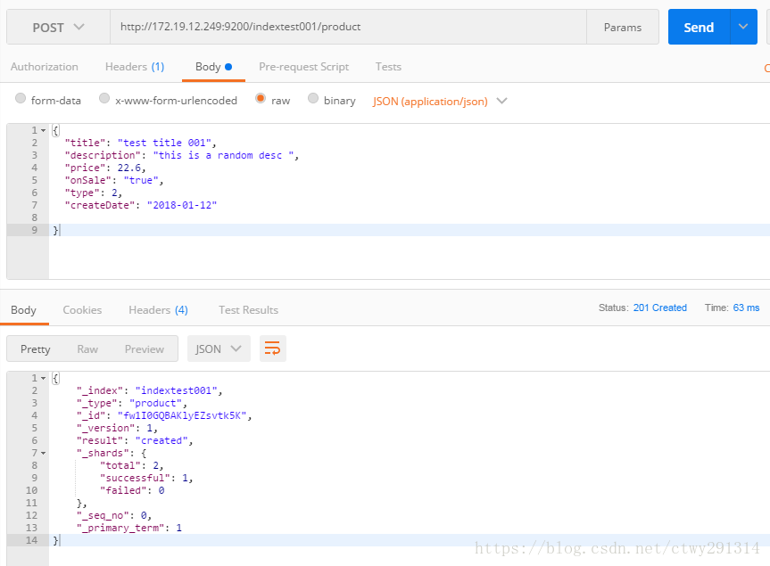Image resolution: width=770 pixels, height=566 pixels.
Task: Select the Raw response view
Action: pyautogui.click(x=87, y=349)
